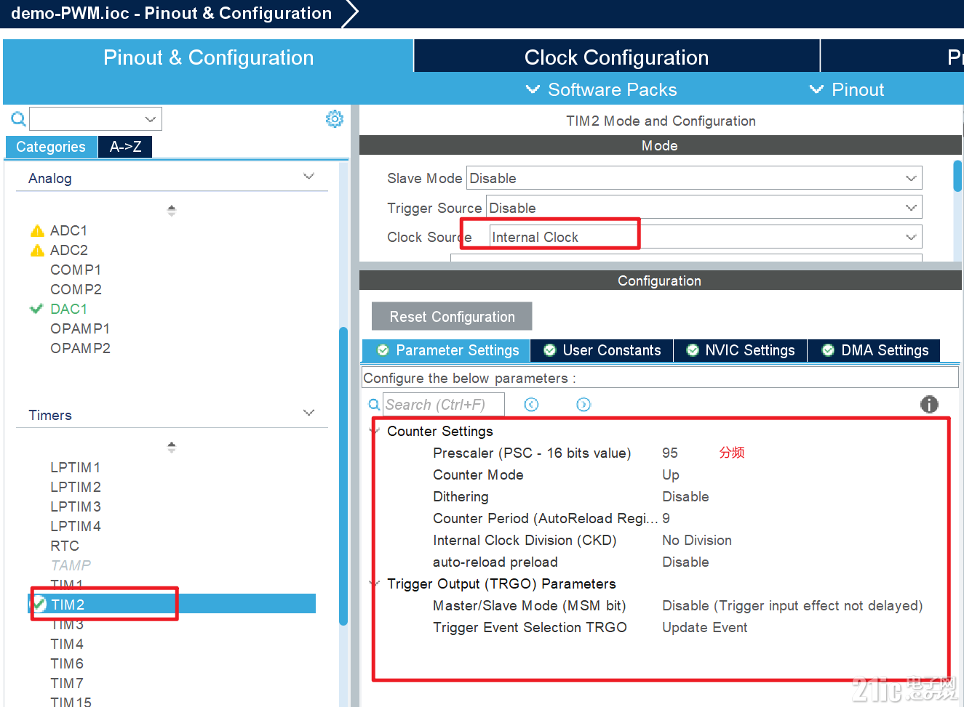Image resolution: width=964 pixels, height=707 pixels.
Task: Select ADC2 in Analog list
Action: click(x=69, y=250)
